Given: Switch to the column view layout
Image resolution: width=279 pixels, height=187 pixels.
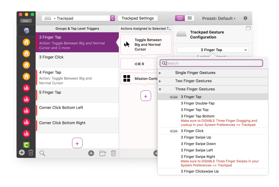Looking at the screenshot, I should (180, 18).
